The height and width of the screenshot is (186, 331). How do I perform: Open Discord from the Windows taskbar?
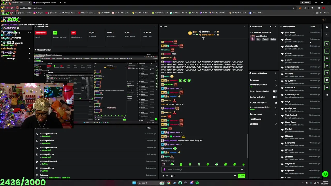click(191, 183)
